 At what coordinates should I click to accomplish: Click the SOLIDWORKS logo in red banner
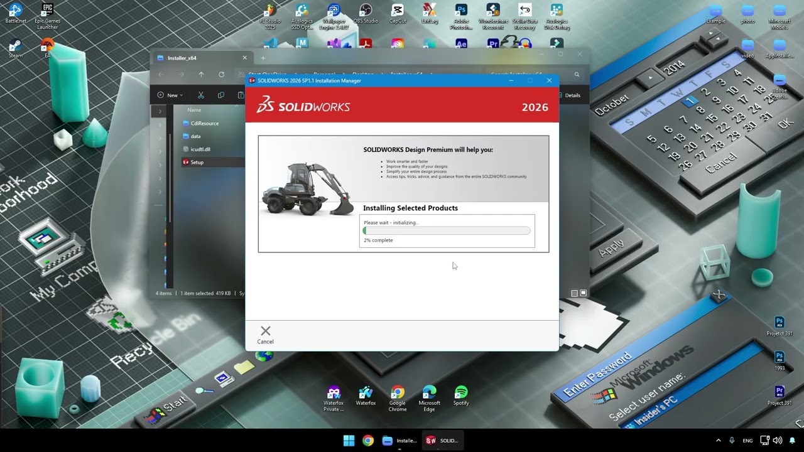(303, 105)
